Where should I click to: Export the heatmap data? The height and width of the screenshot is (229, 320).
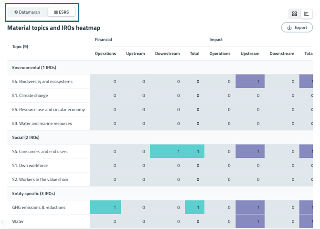tap(297, 28)
